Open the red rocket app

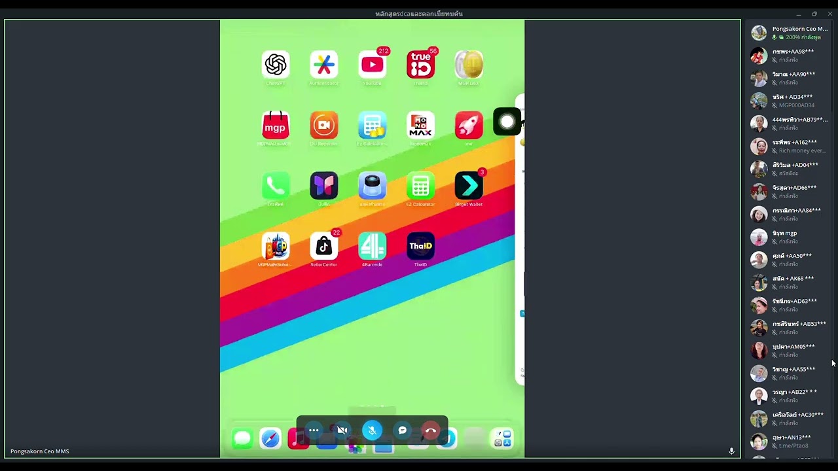(x=469, y=125)
